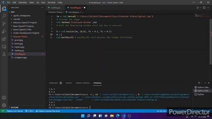Open scrappers.jpg in the explorer
This screenshot has width=212, height=119.
20,58
